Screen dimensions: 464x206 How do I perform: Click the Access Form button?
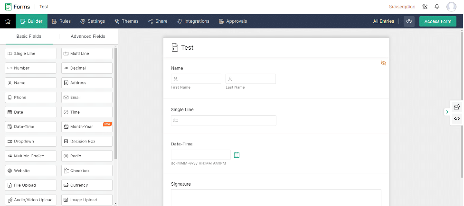pos(438,21)
